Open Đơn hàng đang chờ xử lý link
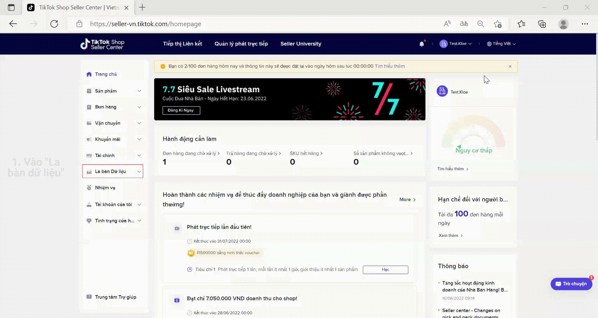This screenshot has height=318, width=598. (191, 153)
